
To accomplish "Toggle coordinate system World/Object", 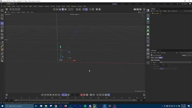I will tap(19, 9).
